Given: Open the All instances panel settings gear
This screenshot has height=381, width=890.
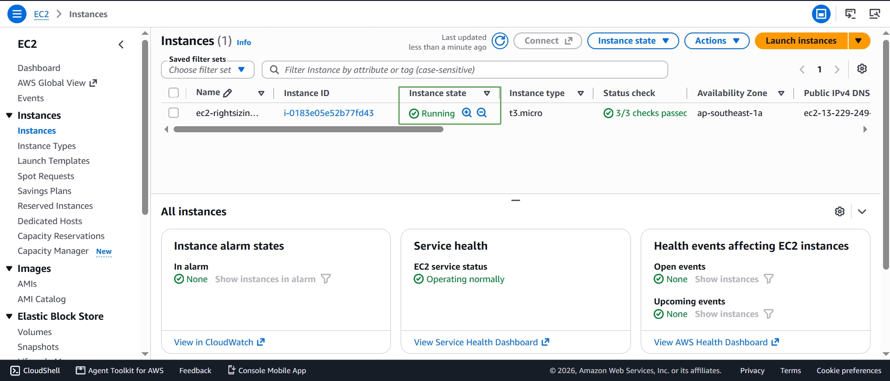Looking at the screenshot, I should click(840, 212).
